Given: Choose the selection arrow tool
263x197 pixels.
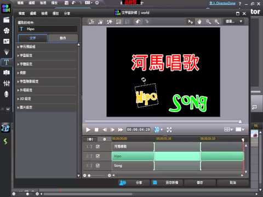Looking at the screenshot, I should point(191,22).
